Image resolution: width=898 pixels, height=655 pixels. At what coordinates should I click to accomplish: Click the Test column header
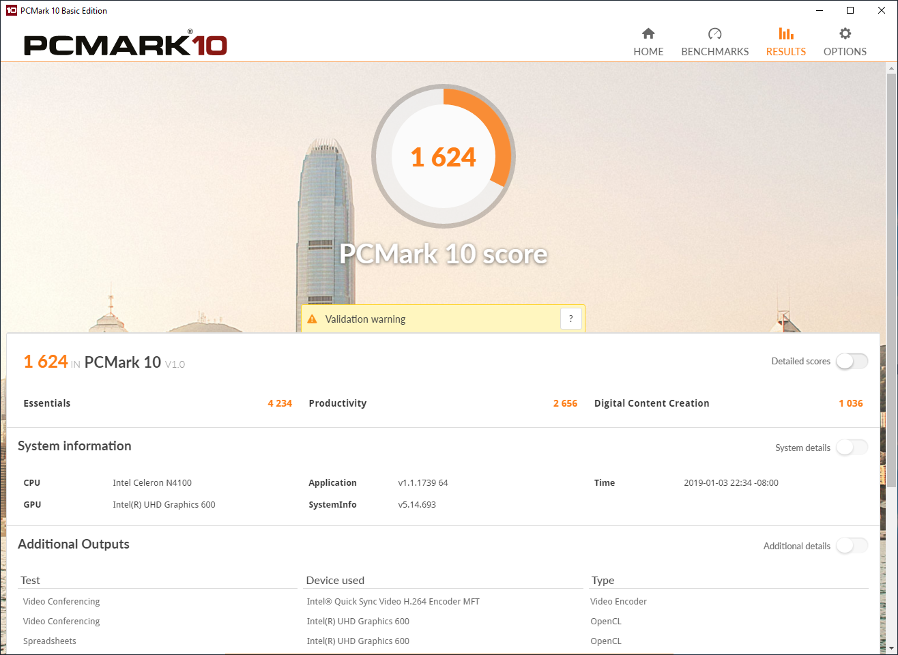[x=30, y=580]
